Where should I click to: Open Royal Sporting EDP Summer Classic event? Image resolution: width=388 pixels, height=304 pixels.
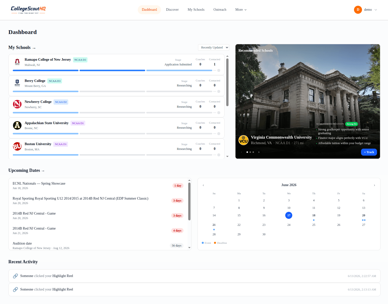[x=98, y=201]
